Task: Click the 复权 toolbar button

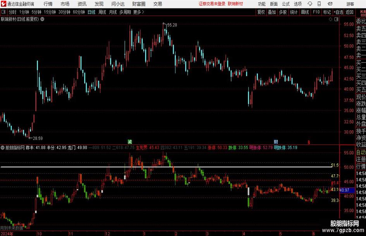Action: (261, 12)
